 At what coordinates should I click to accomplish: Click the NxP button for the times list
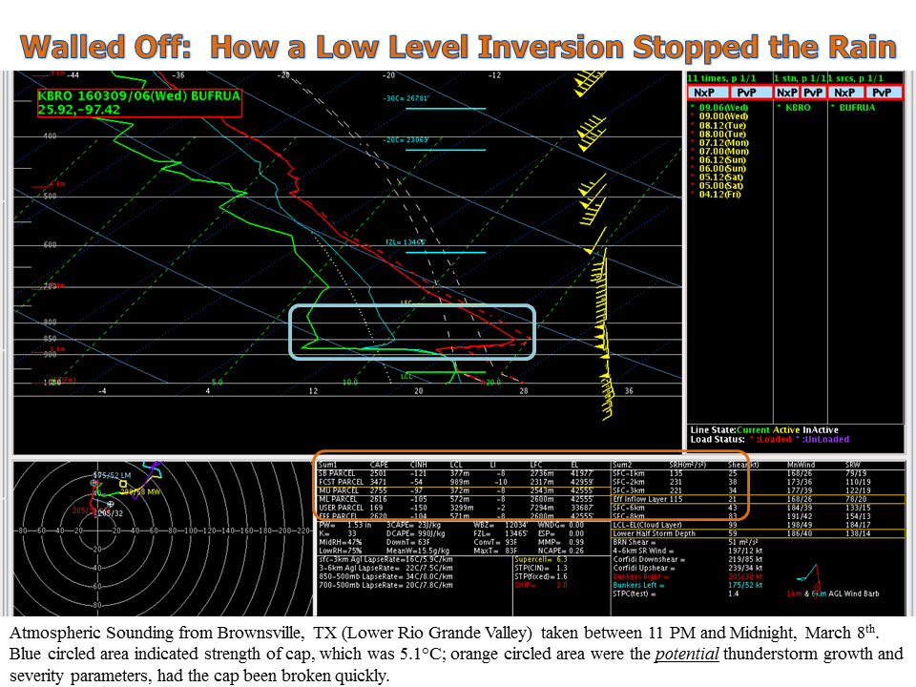coord(709,93)
